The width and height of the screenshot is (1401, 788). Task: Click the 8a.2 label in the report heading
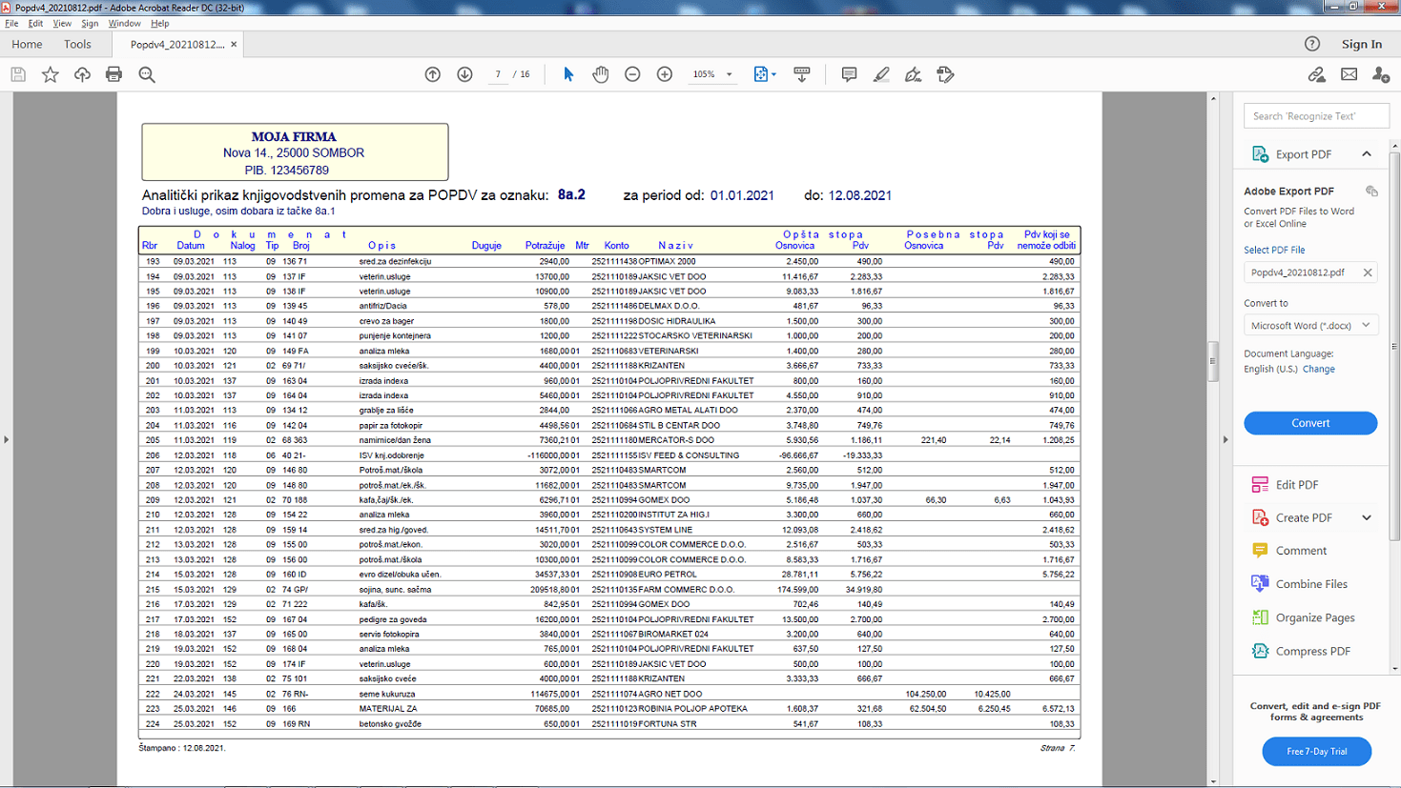pyautogui.click(x=571, y=194)
